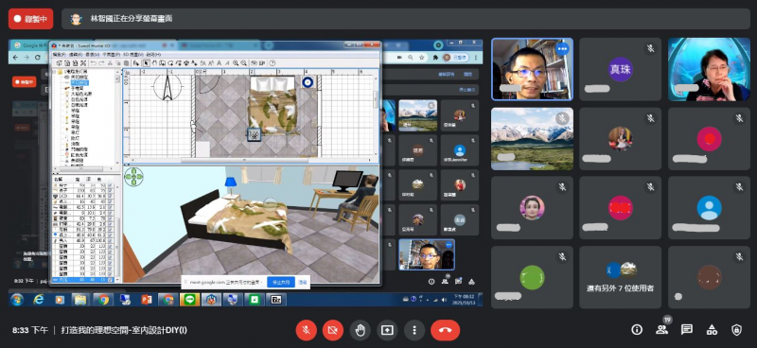Pick the Create rooms tool icon
The height and width of the screenshot is (348, 757).
(x=171, y=63)
